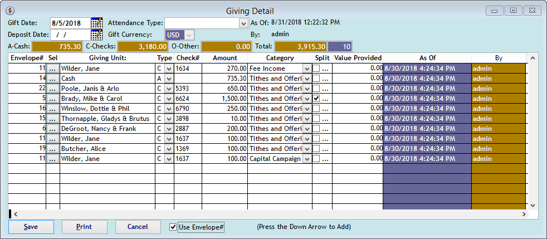The width and height of the screenshot is (547, 239).
Task: Open Category dropdown for Fee Income row
Action: (x=307, y=69)
